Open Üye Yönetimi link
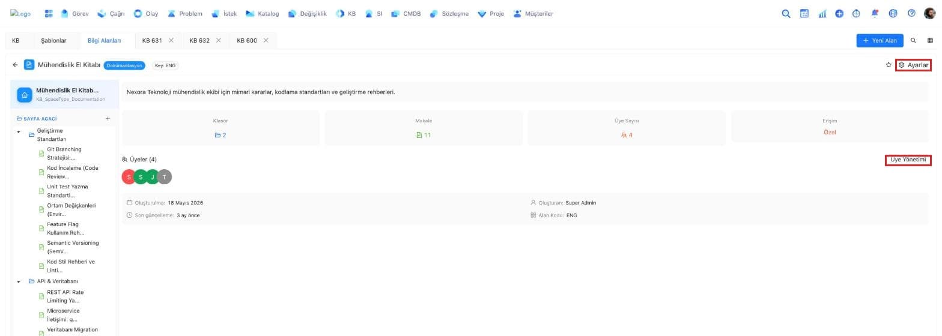Image resolution: width=942 pixels, height=336 pixels. pyautogui.click(x=908, y=160)
